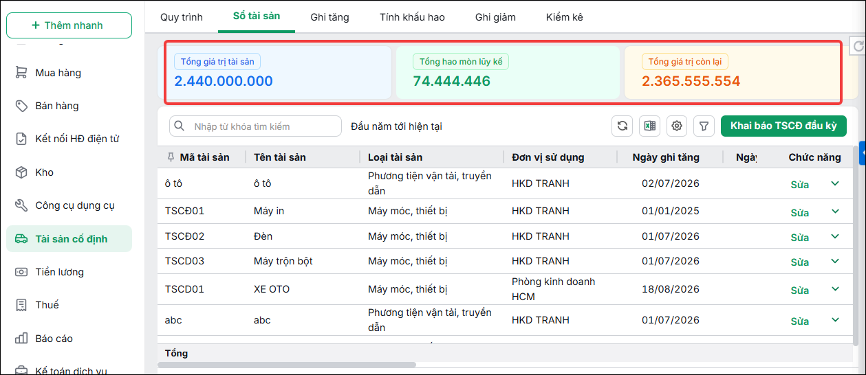This screenshot has width=866, height=375.
Task: Click the 01/01/2025 date cell
Action: coord(671,211)
